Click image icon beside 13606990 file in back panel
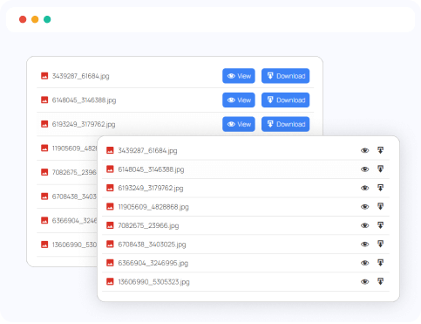Screen dimensions: 421x324 [44, 245]
